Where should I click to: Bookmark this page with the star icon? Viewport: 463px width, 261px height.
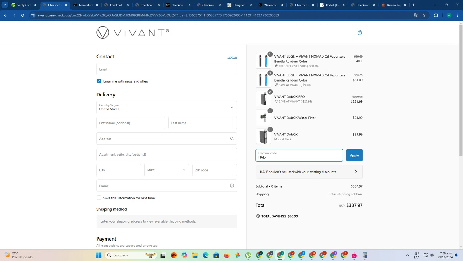pyautogui.click(x=424, y=15)
